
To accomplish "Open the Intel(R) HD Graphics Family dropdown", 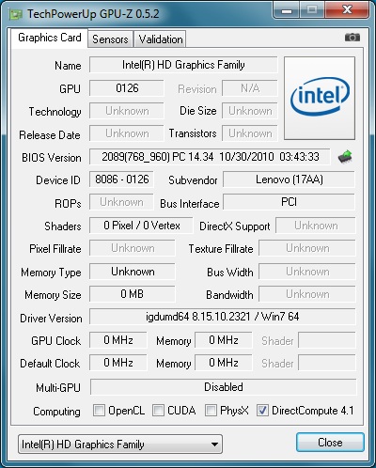I will [120, 444].
